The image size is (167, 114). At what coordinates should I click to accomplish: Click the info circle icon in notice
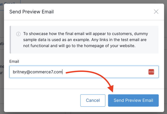coord(18,34)
